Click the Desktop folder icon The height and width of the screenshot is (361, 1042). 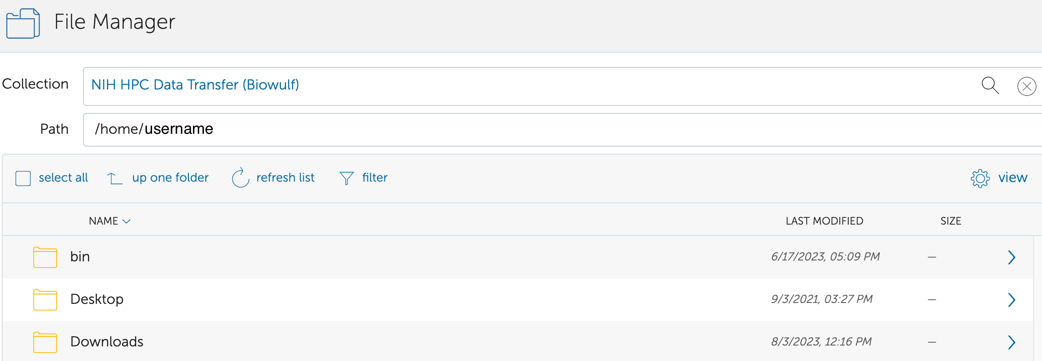tap(45, 300)
